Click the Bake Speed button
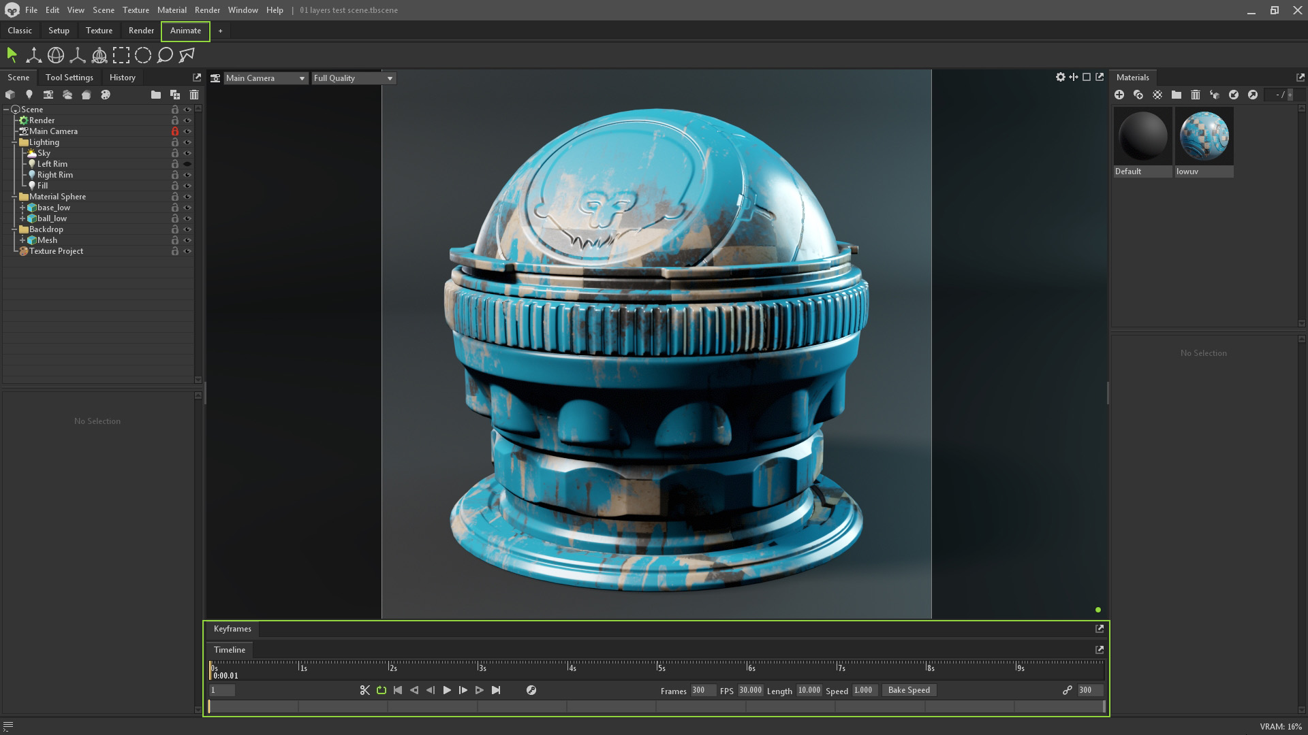1308x735 pixels. pyautogui.click(x=909, y=689)
